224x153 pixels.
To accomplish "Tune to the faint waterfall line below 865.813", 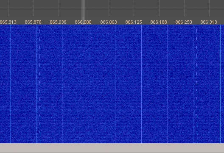I will (11, 84).
